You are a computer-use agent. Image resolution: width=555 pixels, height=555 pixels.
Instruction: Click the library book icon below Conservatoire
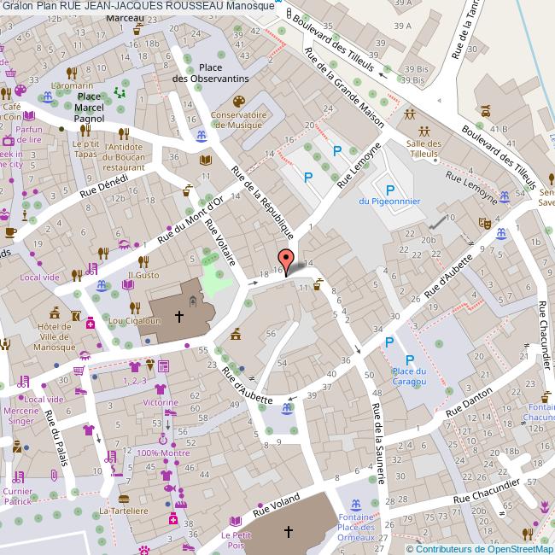pos(204,160)
